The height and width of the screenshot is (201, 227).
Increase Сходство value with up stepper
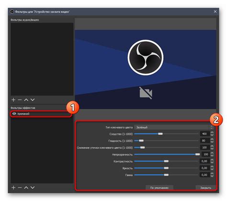212,133
